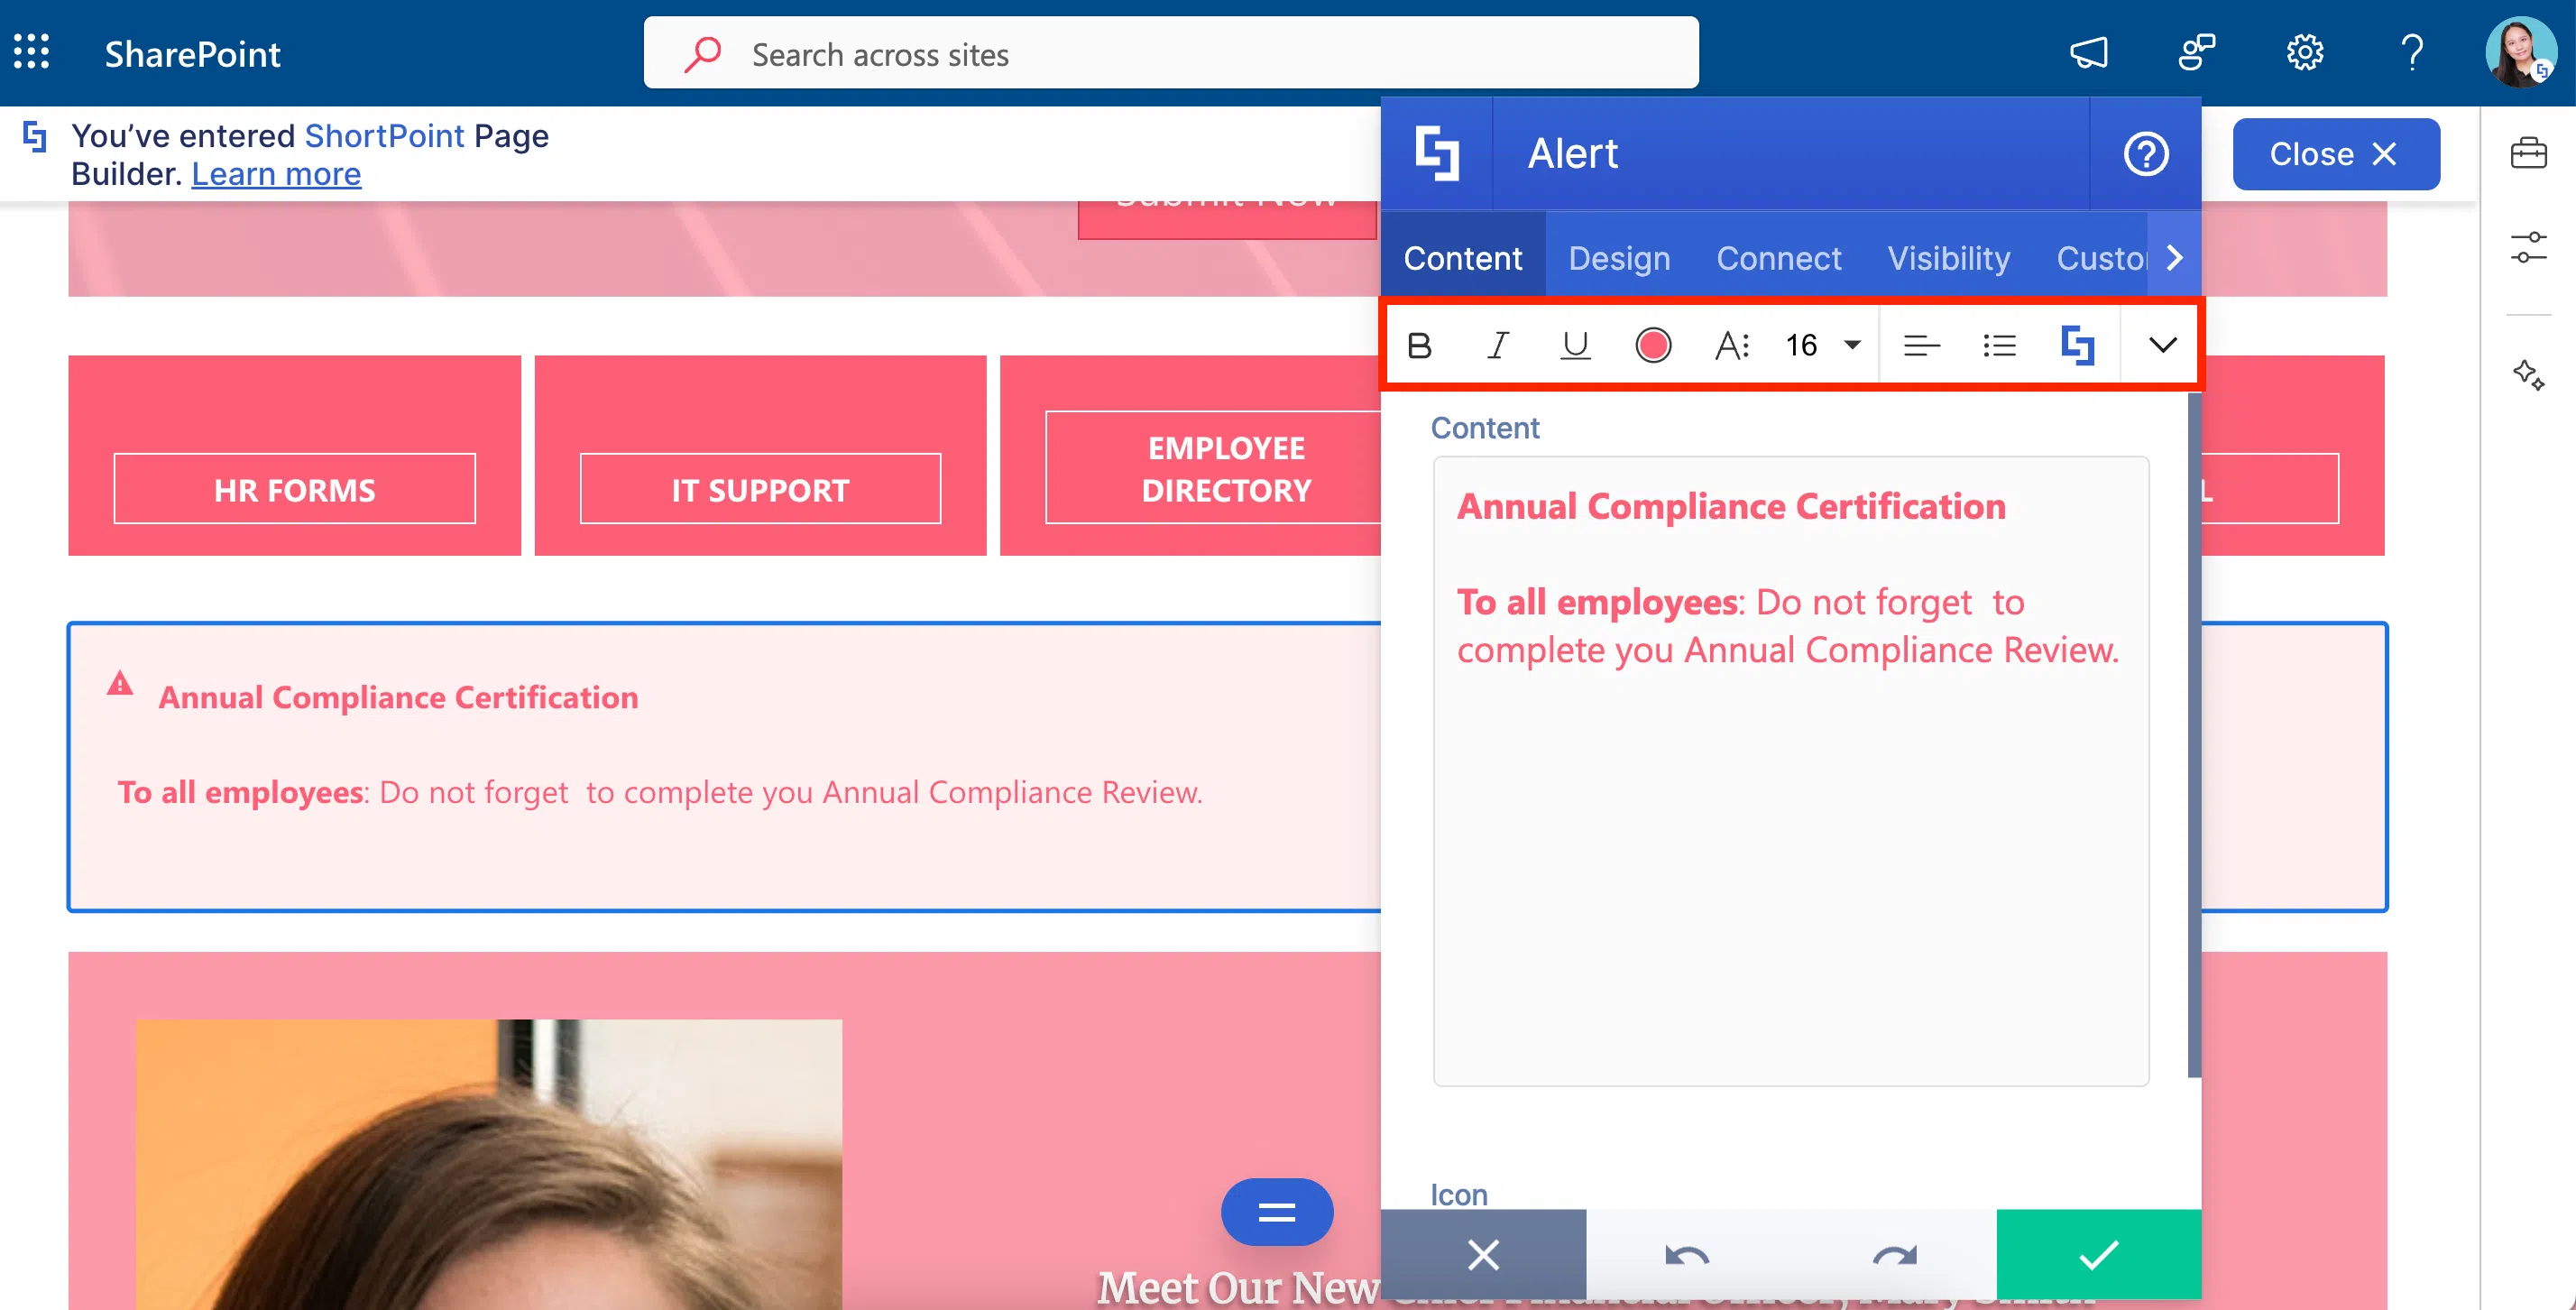Viewport: 2576px width, 1310px height.
Task: Switch to the Connect tab
Action: pos(1778,258)
